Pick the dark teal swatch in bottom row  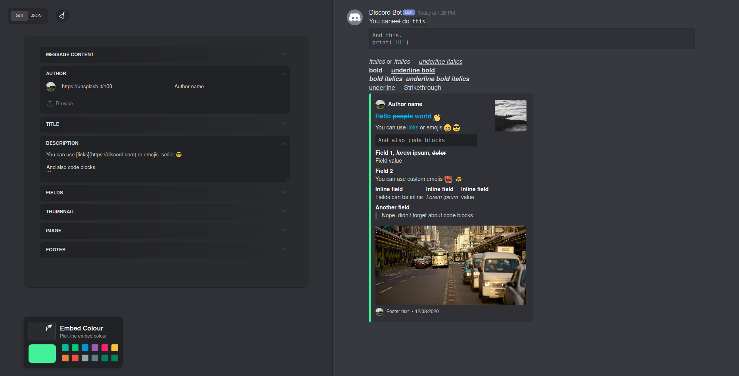click(105, 358)
